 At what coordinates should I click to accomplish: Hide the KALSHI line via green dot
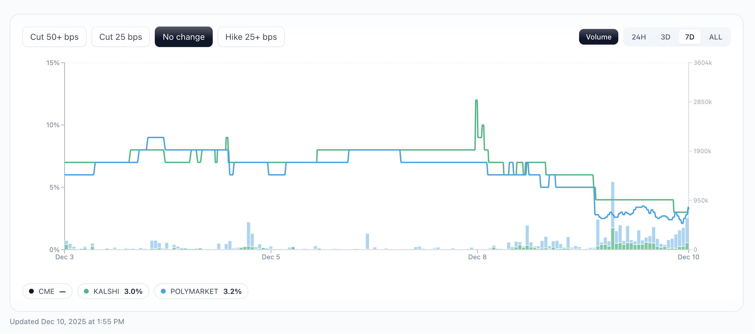[87, 291]
